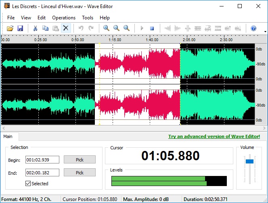268x203 pixels.
Task: Follow the advanced version of Wave Editor link
Action: click(214, 136)
